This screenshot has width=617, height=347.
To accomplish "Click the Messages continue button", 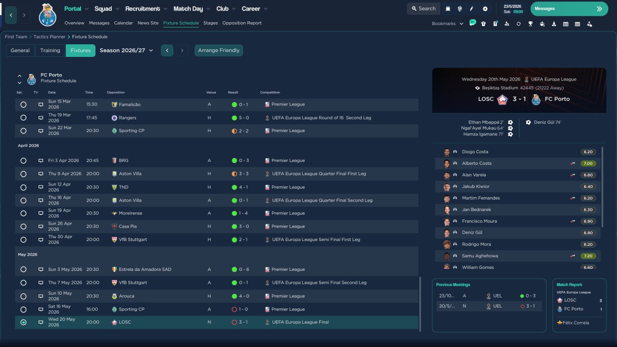I will point(569,9).
